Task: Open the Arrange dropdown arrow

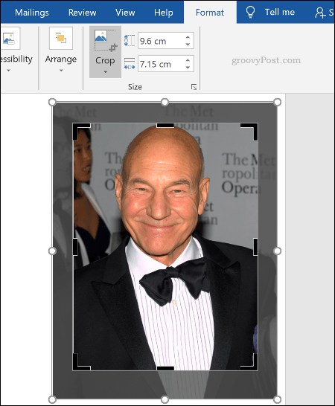Action: [61, 70]
